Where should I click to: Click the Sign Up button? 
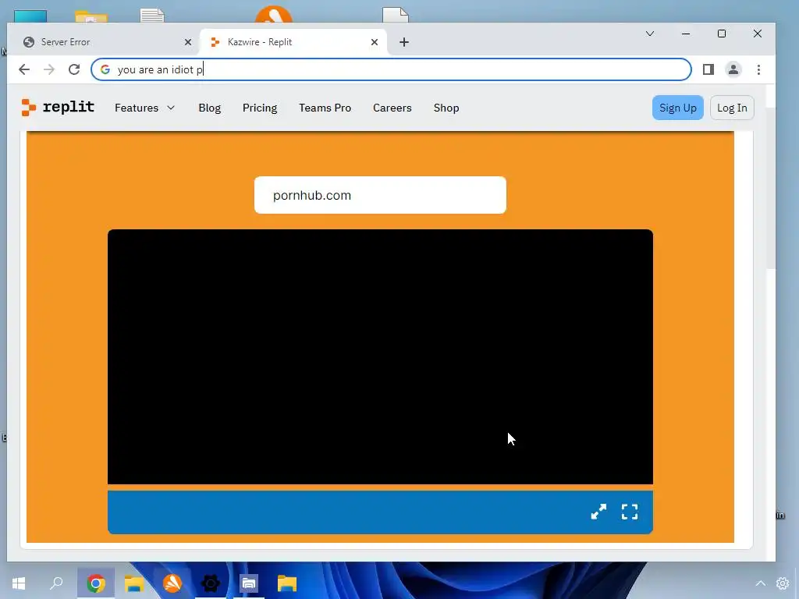point(678,108)
